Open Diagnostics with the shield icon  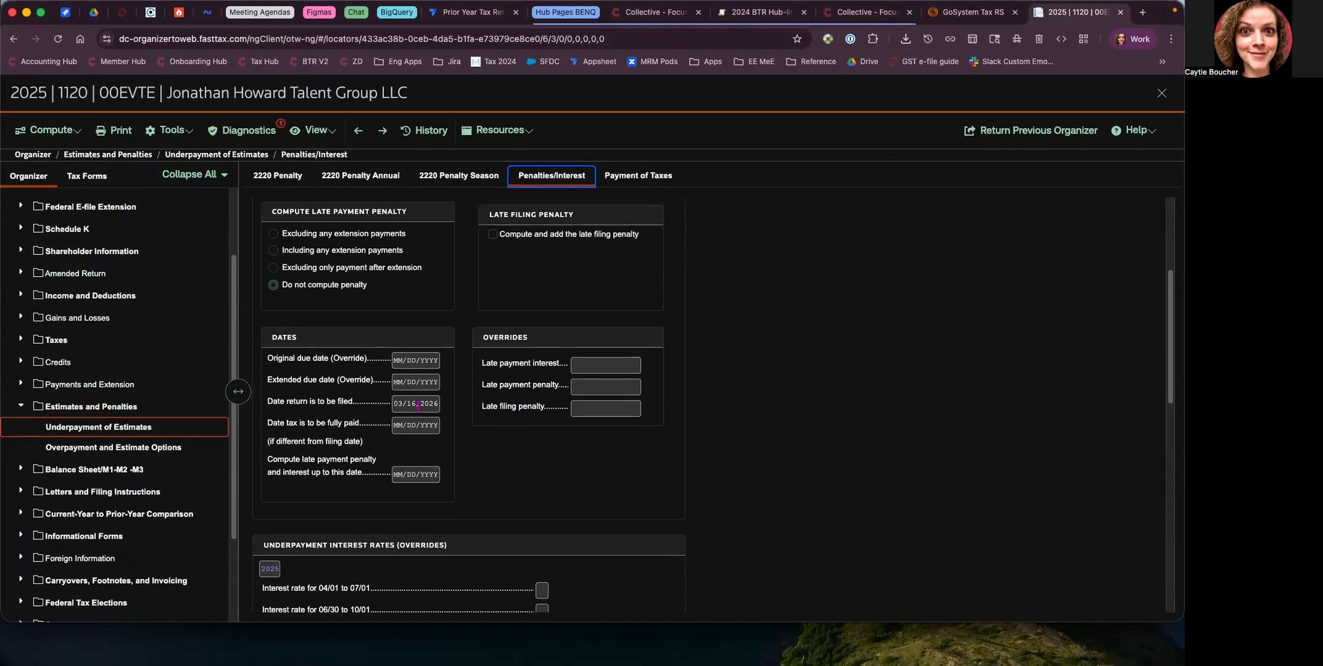point(242,131)
